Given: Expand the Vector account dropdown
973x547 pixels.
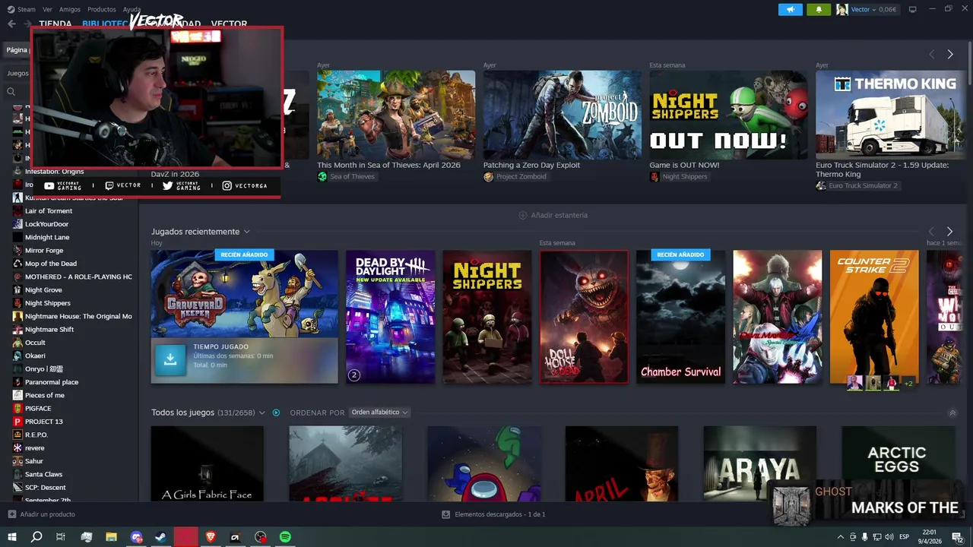Looking at the screenshot, I should point(873,9).
